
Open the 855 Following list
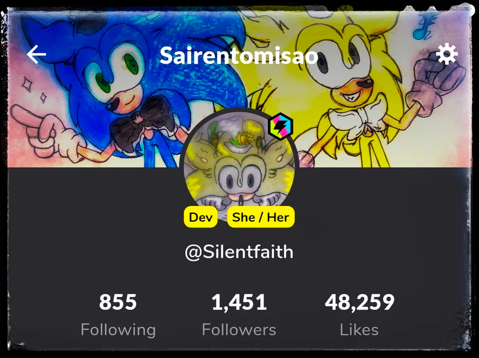click(x=118, y=315)
